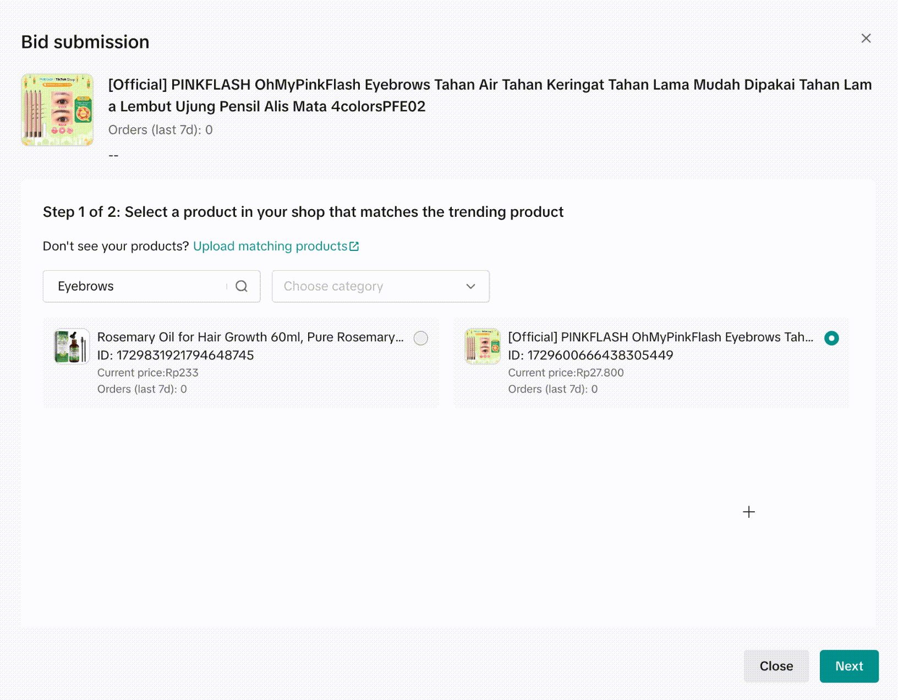Viewport: 898px width, 700px height.
Task: Click the Rosemary Oil for Hair Growth title
Action: pyautogui.click(x=250, y=337)
